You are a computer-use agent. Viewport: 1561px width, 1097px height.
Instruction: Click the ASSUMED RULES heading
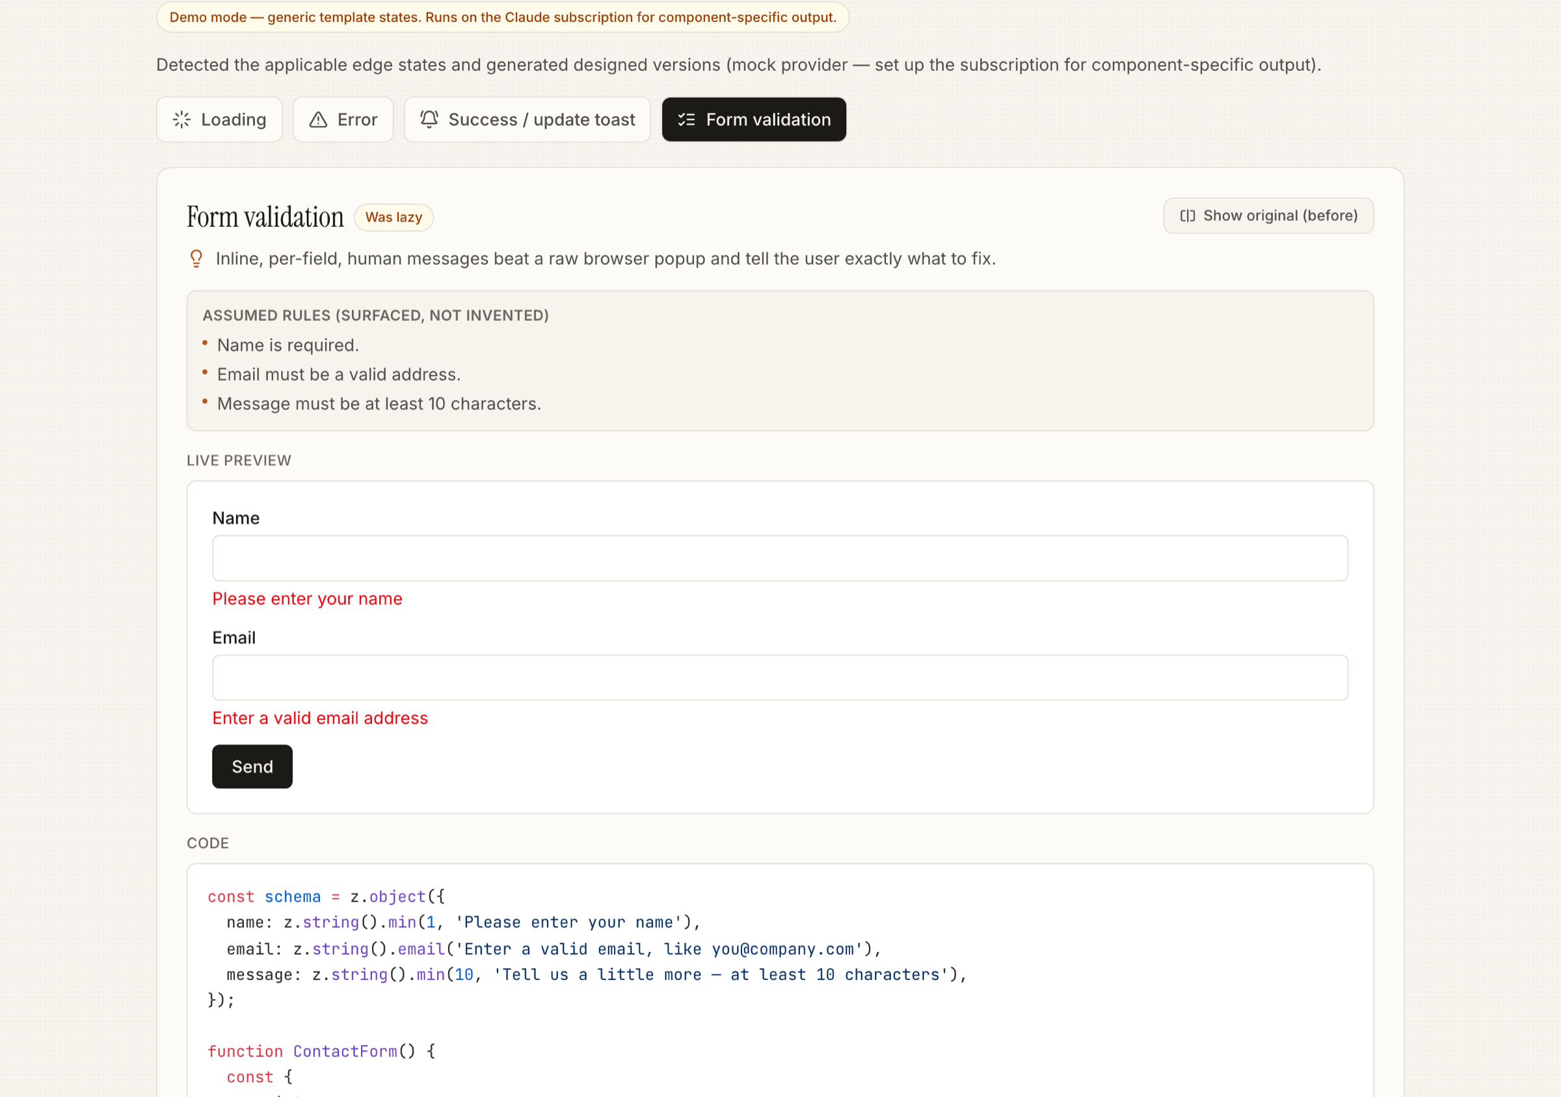[x=376, y=315]
